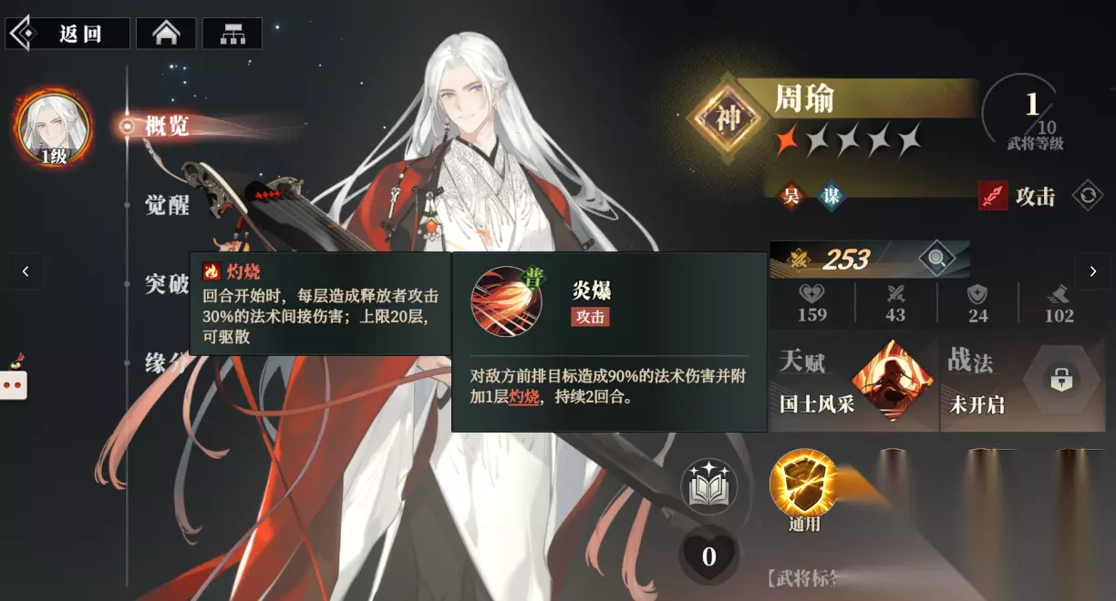Open the skill book icon
1116x601 pixels.
click(709, 487)
